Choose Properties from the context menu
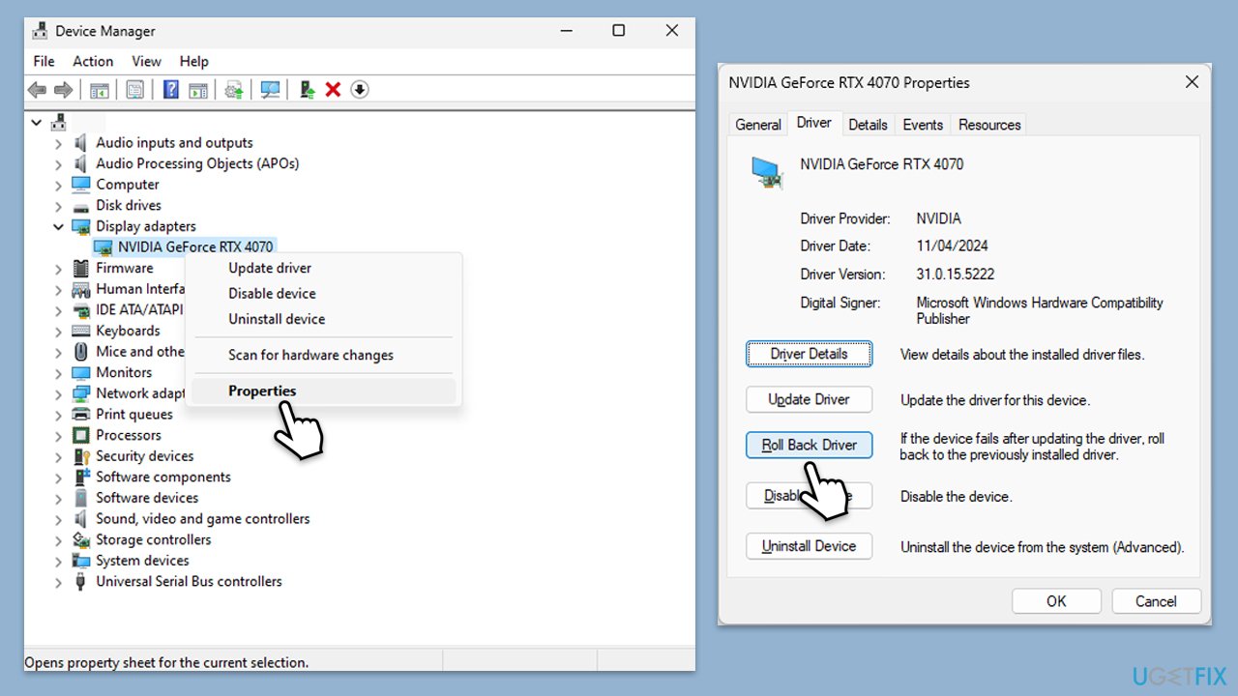 (324, 391)
